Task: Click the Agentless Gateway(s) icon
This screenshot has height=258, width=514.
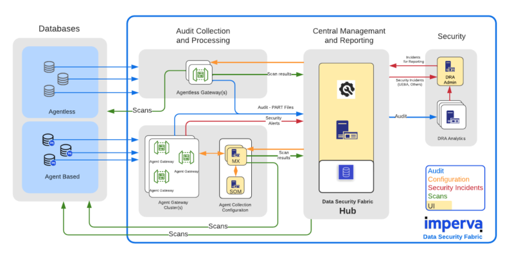Action: point(199,74)
